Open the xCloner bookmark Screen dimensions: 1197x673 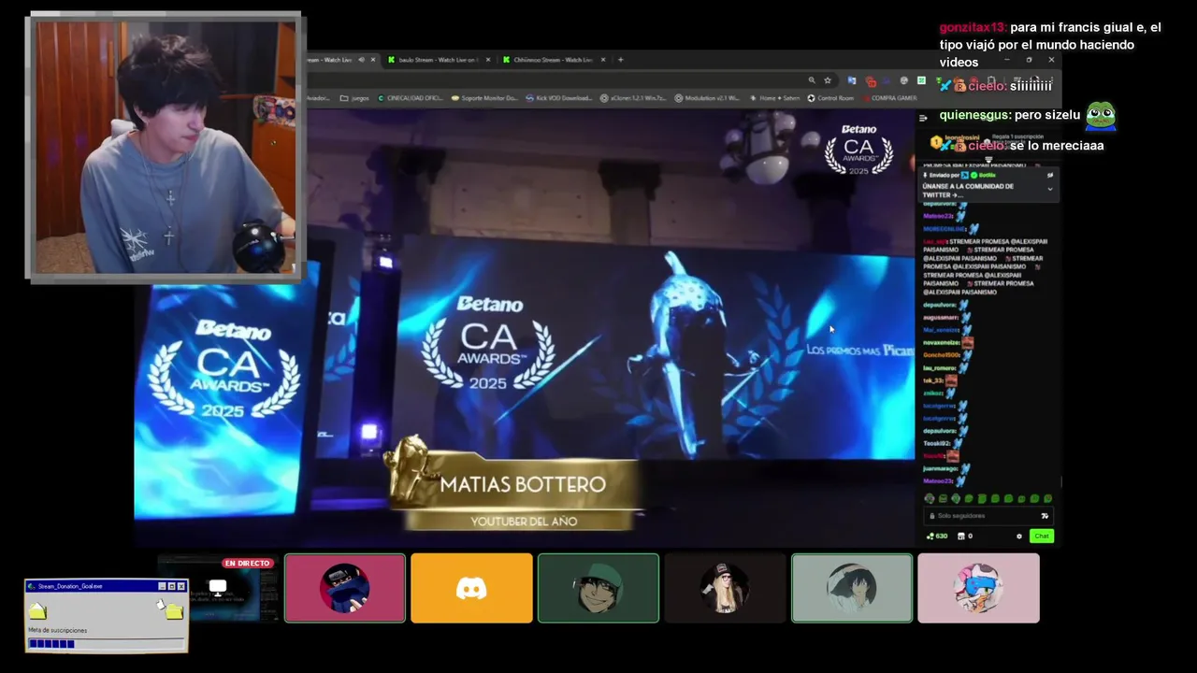tap(633, 98)
